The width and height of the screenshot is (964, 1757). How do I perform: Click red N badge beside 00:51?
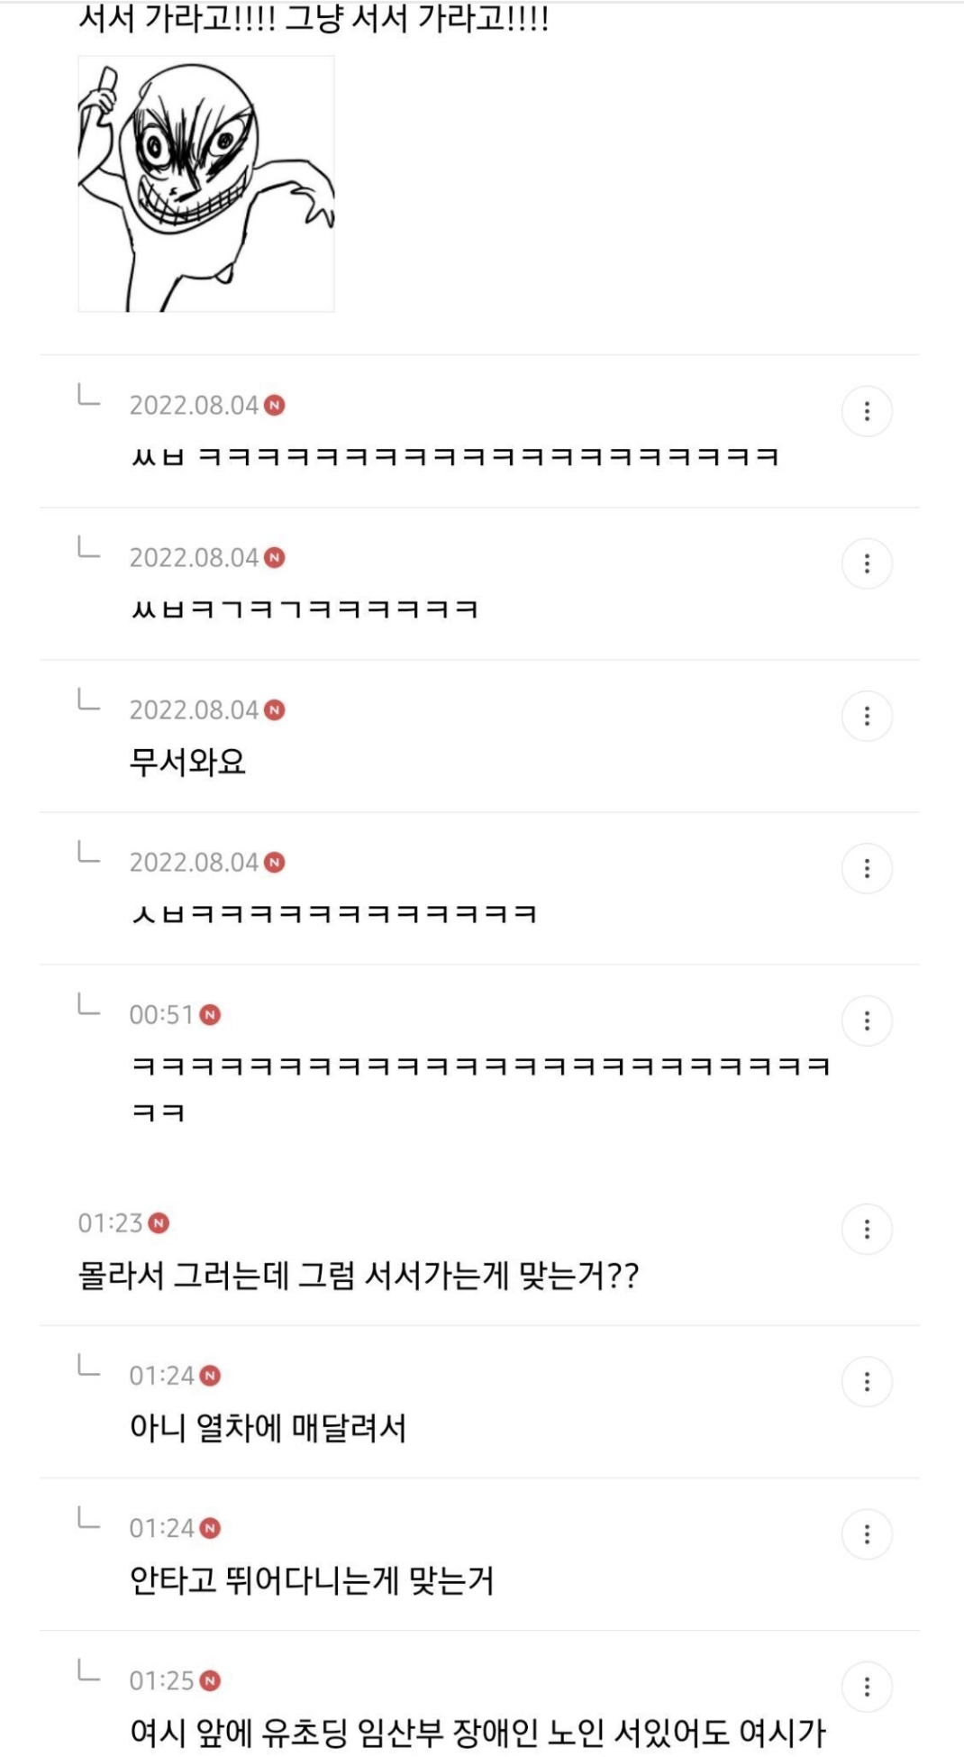point(210,1015)
